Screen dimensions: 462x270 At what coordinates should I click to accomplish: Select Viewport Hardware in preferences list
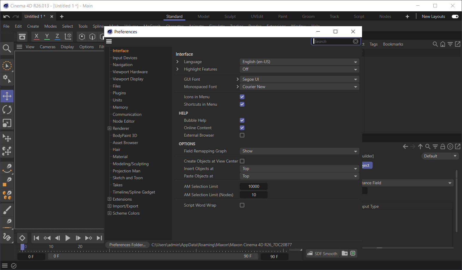130,72
